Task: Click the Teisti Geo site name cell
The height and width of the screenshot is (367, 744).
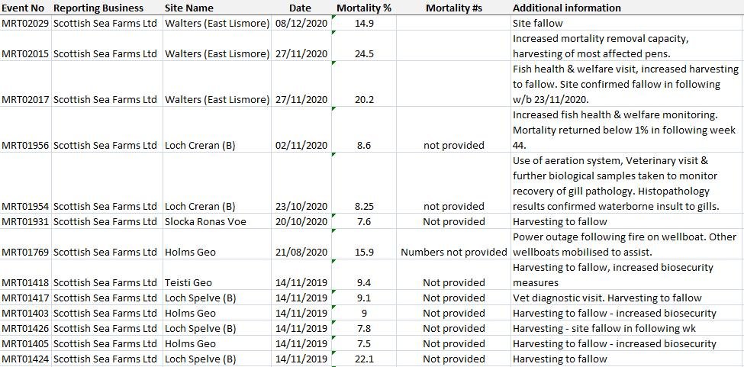Action: pos(188,282)
